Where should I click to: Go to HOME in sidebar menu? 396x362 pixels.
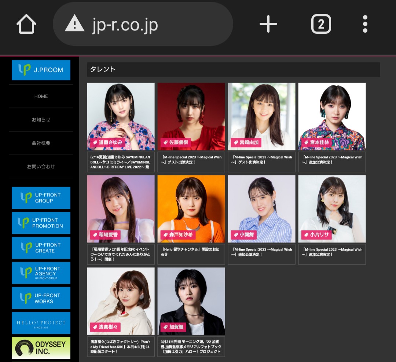41,96
